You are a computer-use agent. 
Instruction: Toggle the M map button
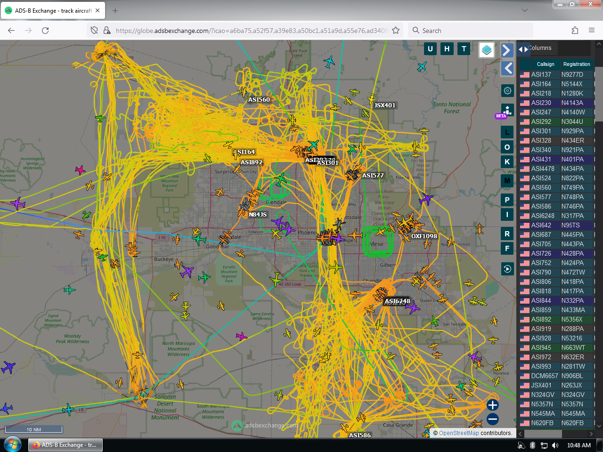coord(507,180)
